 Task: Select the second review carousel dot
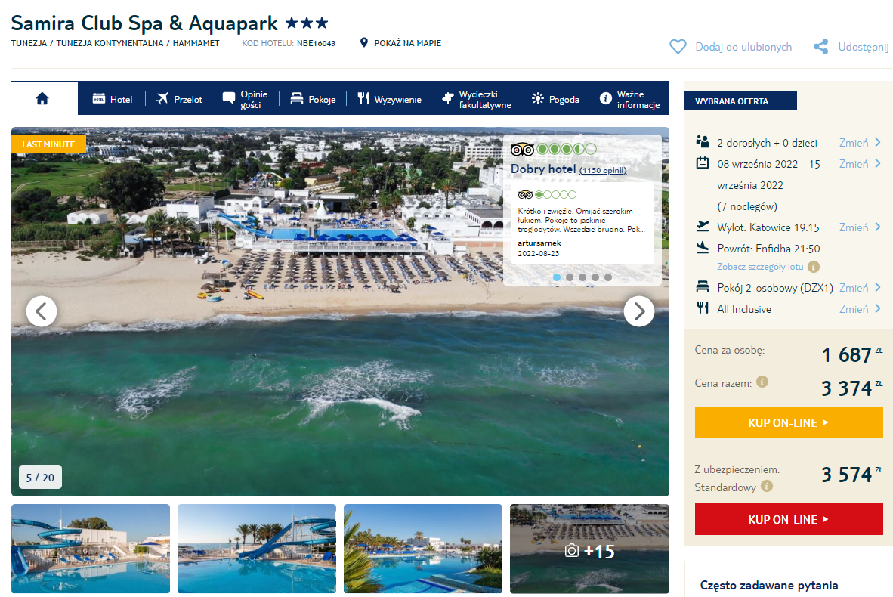(x=570, y=277)
